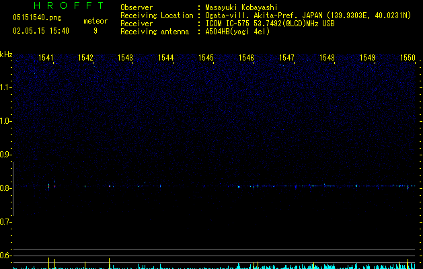Click the 0.6 kHz frequency label
The height and width of the screenshot is (269, 423).
(x=5, y=256)
